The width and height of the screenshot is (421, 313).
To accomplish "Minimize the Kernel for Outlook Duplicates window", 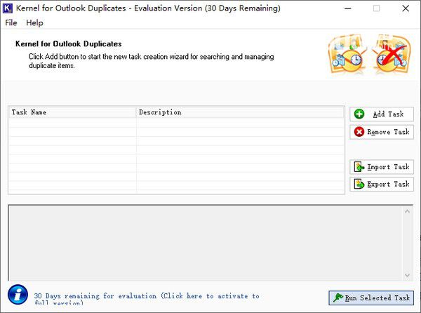I will coord(348,8).
